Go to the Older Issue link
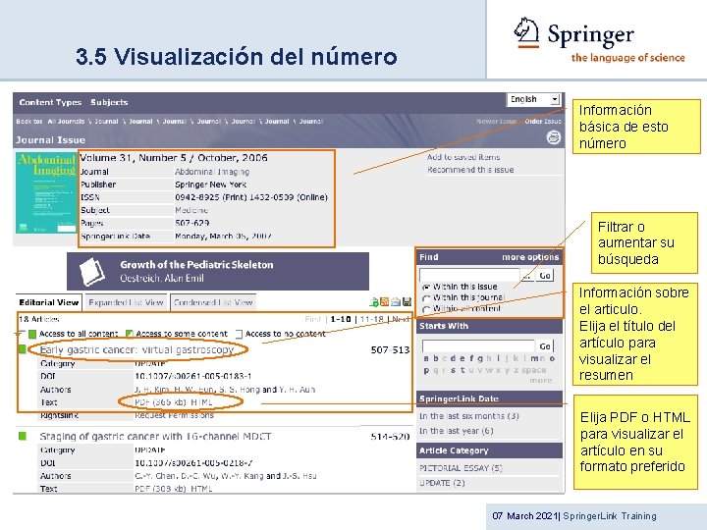The image size is (707, 530). point(543,122)
